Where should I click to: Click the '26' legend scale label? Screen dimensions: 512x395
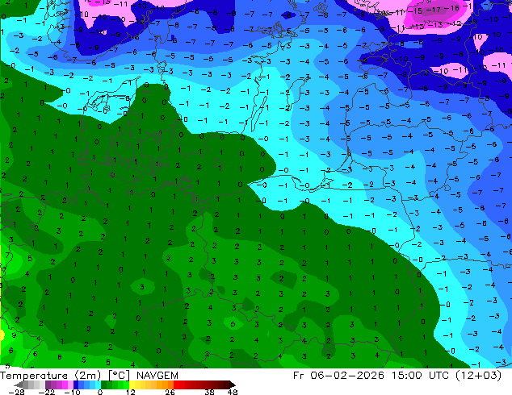coord(170,392)
